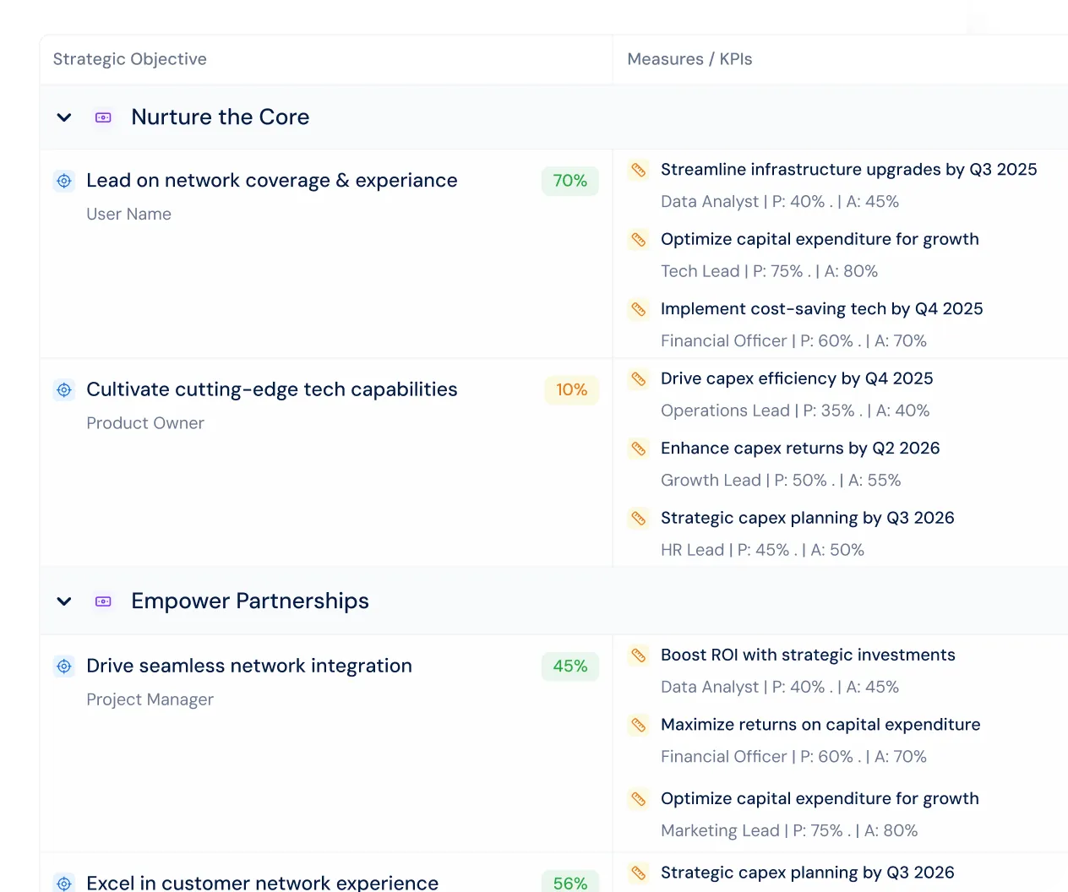Open Enhance capex returns by Q2 2026
This screenshot has width=1068, height=892.
coord(800,449)
